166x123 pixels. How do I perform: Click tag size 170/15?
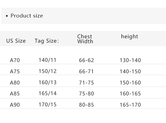(48, 104)
